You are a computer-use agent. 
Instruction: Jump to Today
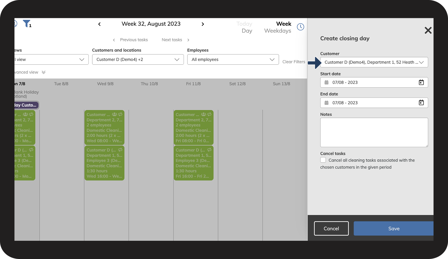244,24
